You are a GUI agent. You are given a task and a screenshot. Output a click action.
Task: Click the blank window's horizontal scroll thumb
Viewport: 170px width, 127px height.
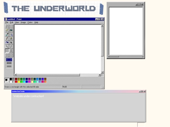114,56
